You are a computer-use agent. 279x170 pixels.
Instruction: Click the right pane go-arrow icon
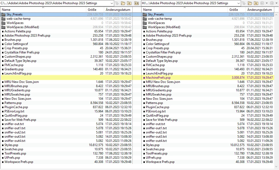(244, 3)
